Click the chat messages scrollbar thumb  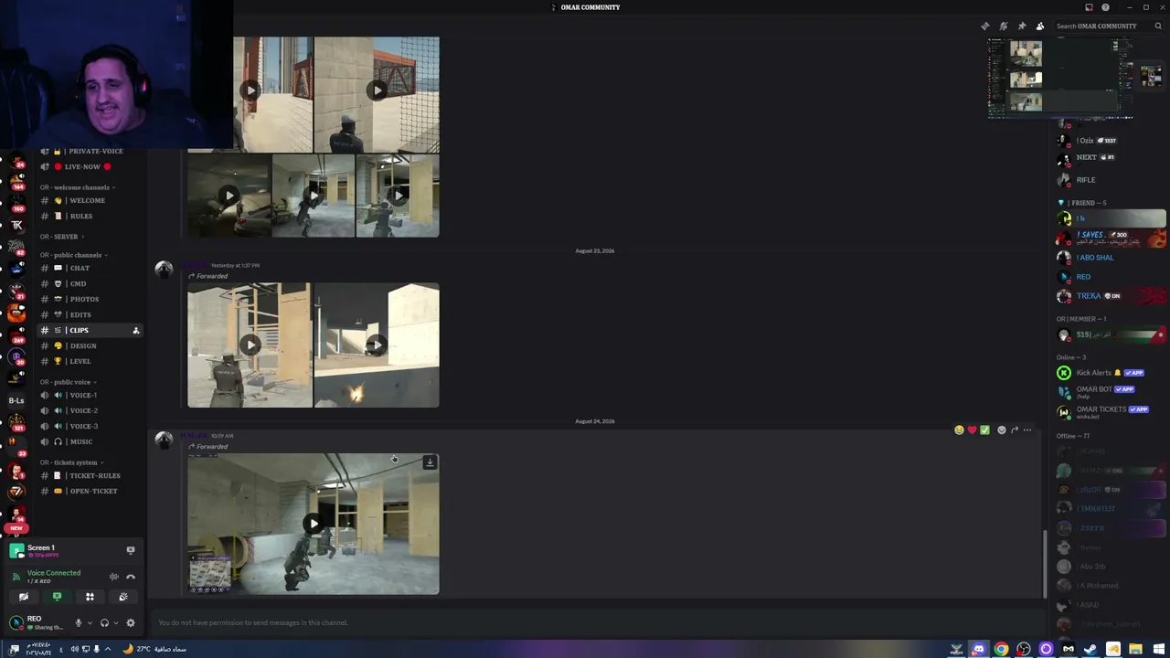click(1045, 563)
